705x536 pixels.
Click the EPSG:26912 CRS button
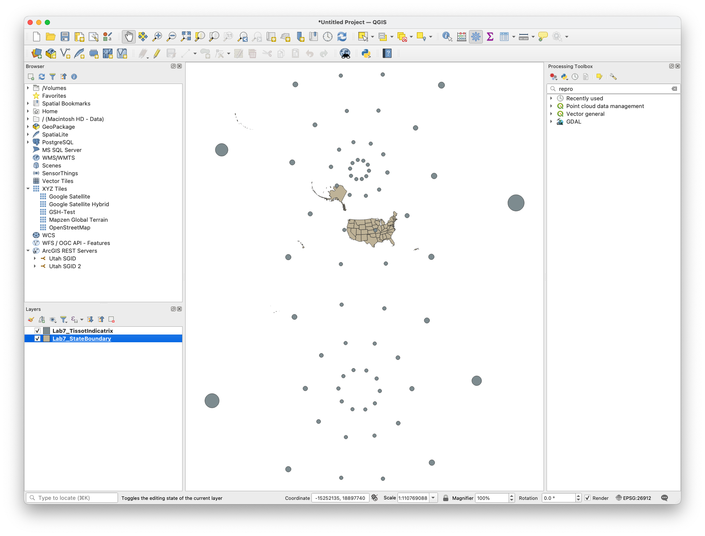(x=634, y=498)
